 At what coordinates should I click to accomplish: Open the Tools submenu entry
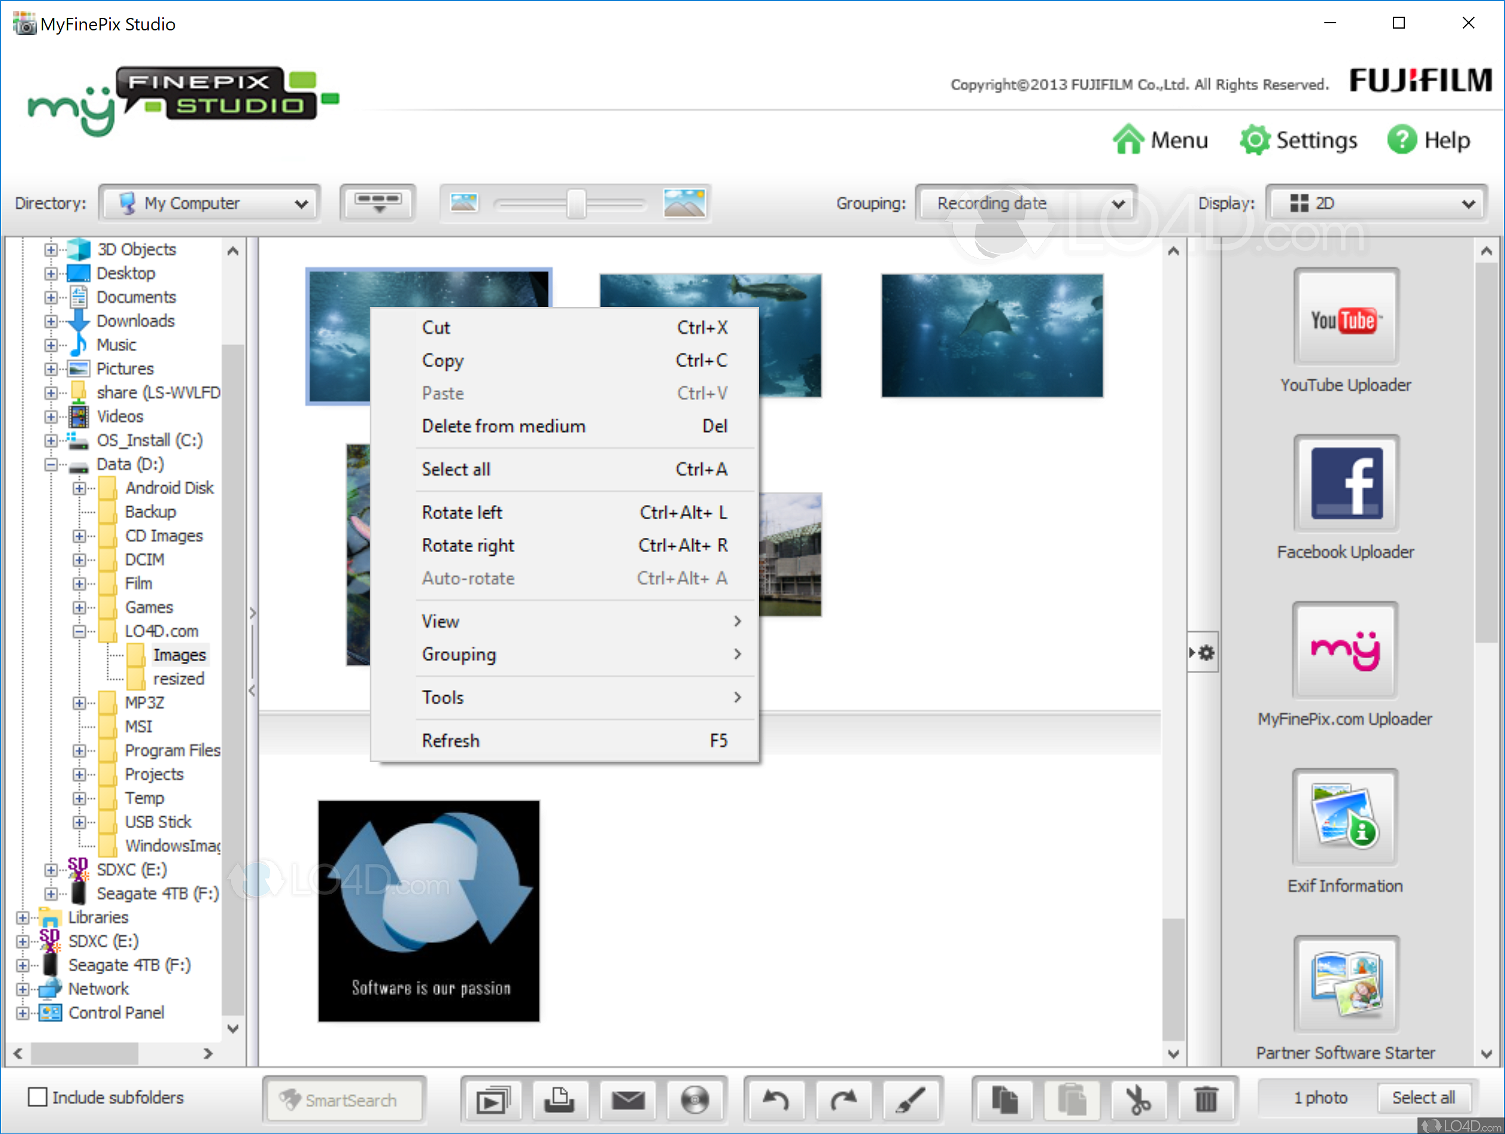pos(444,697)
